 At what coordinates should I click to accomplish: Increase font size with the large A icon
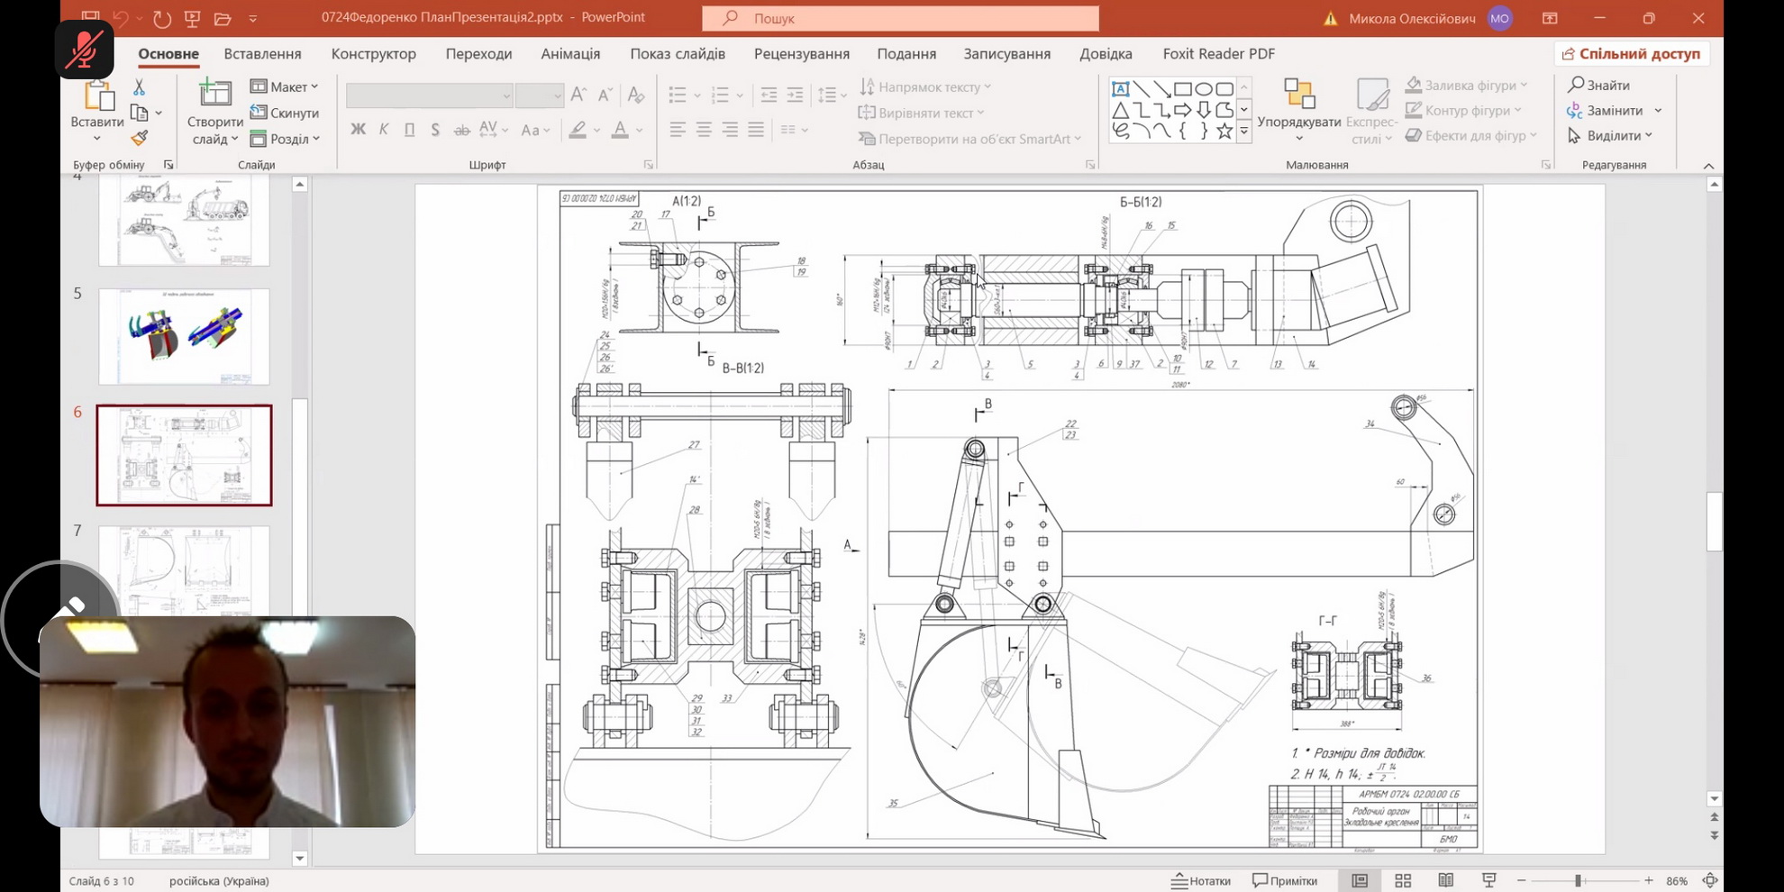pyautogui.click(x=578, y=95)
